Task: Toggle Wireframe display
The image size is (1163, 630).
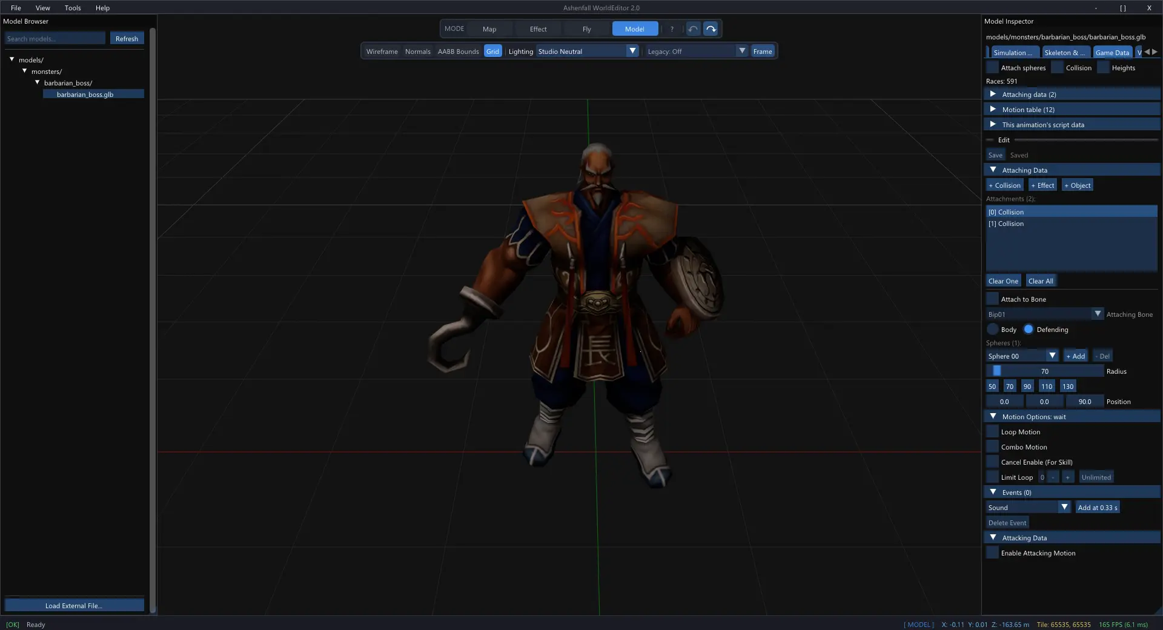Action: coord(382,51)
